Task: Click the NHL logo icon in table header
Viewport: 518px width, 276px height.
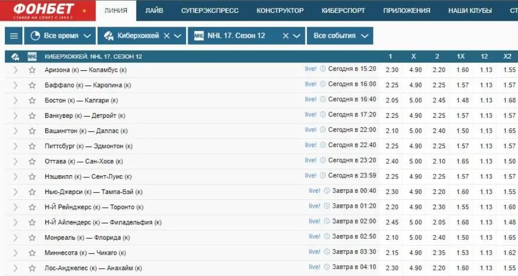Action: 32,56
